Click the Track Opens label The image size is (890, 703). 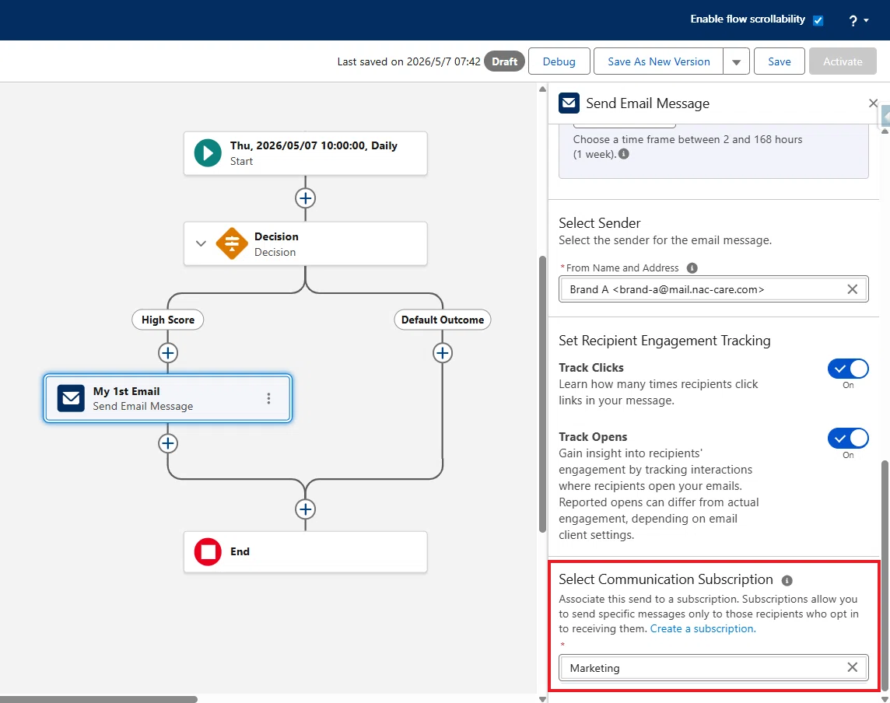(593, 437)
